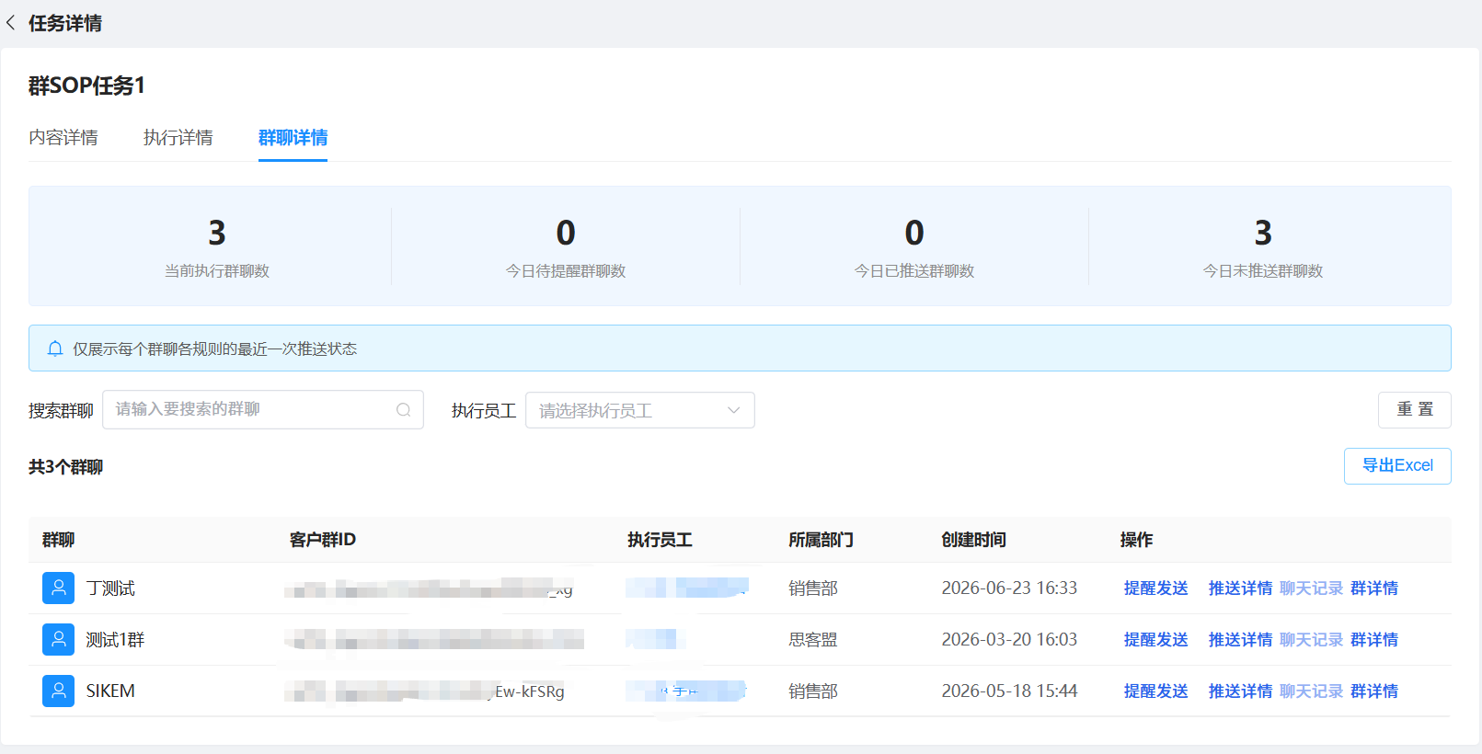
Task: Open 聊天记录 for 测试1群
Action: point(1311,640)
